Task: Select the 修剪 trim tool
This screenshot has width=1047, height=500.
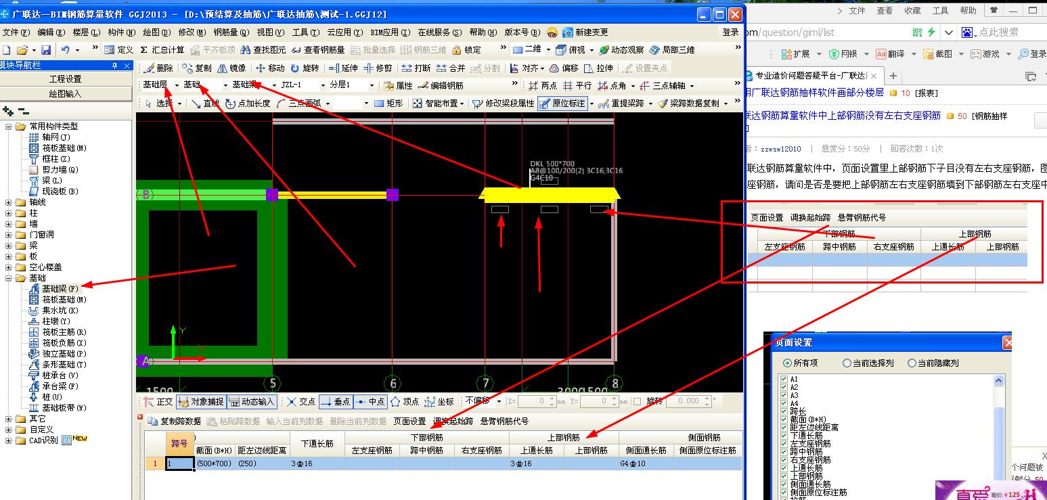Action: pyautogui.click(x=378, y=68)
